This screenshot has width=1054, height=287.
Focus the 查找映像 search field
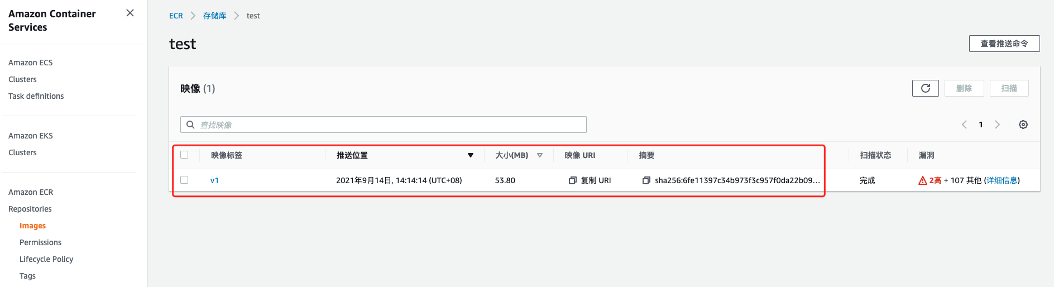pyautogui.click(x=391, y=125)
